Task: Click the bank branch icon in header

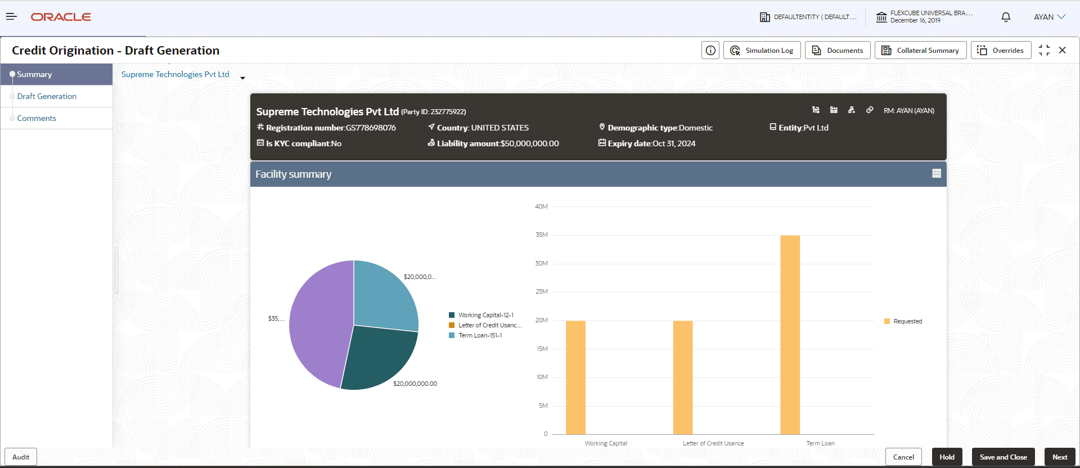Action: pyautogui.click(x=881, y=17)
